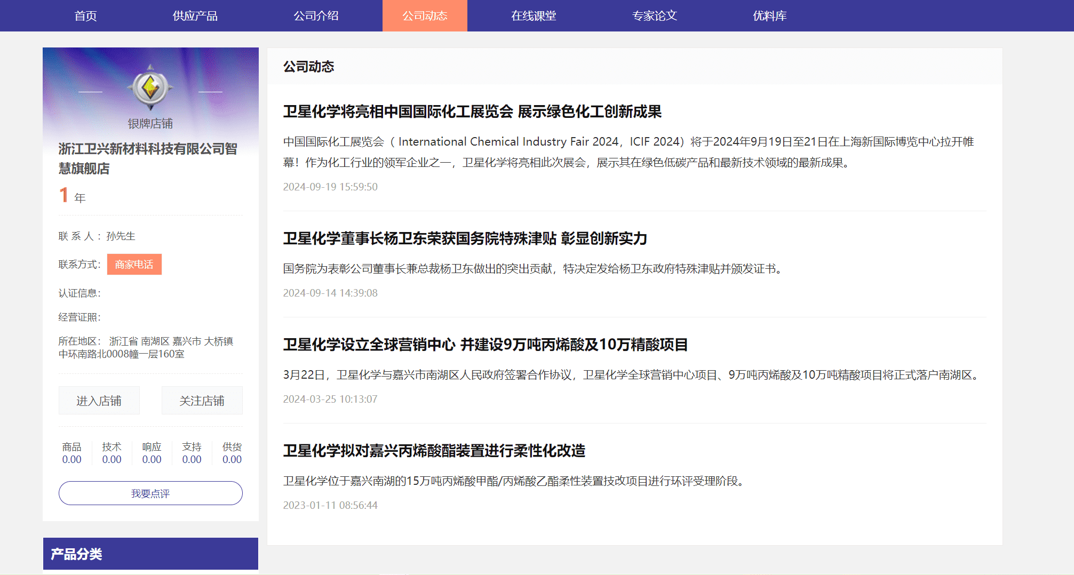Viewport: 1074px width, 575px height.
Task: Click the contact name 孙先生
Action: coord(121,236)
